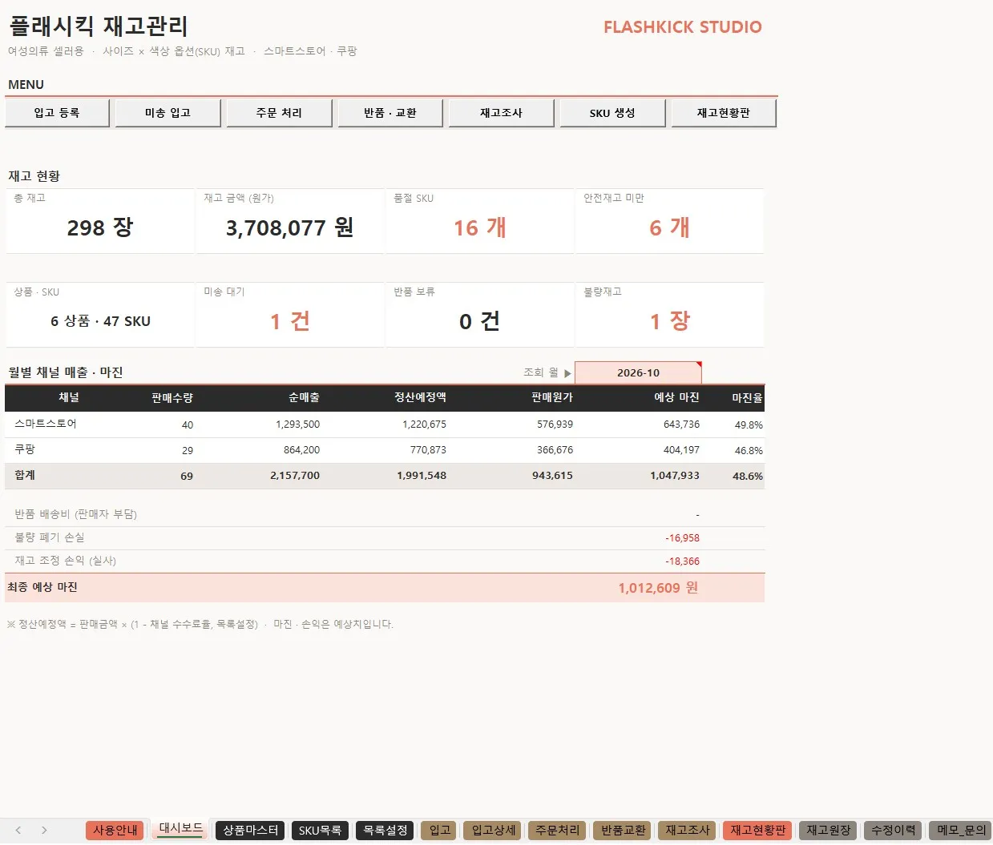The image size is (993, 845).
Task: Select the 불량재고 value 1 장
Action: point(669,321)
